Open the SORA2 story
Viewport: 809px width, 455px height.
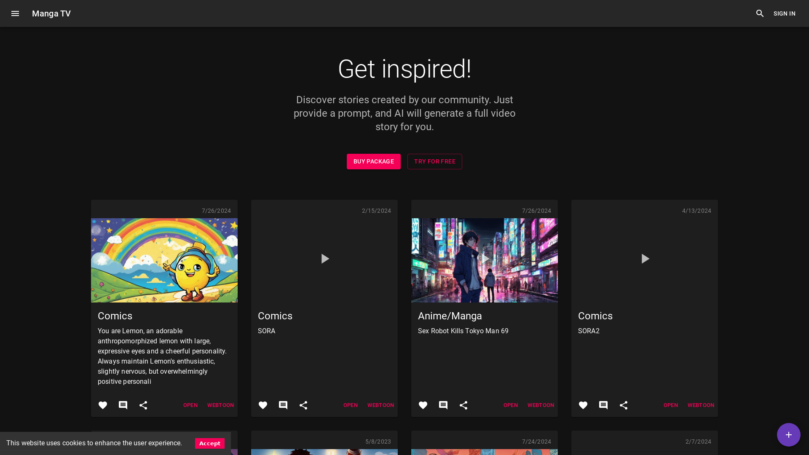pyautogui.click(x=671, y=405)
